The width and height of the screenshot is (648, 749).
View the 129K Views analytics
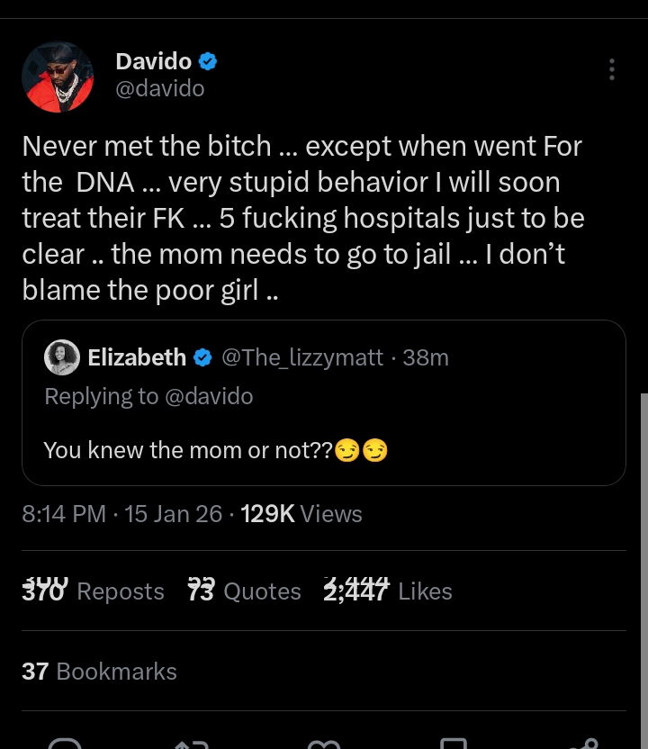(301, 514)
